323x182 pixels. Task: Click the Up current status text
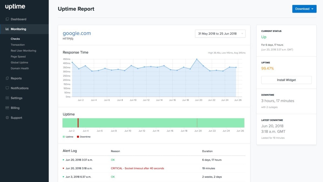pos(264,37)
